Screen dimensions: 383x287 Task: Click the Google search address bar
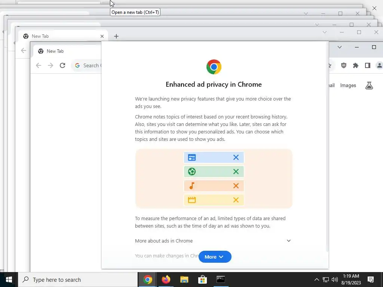point(87,65)
